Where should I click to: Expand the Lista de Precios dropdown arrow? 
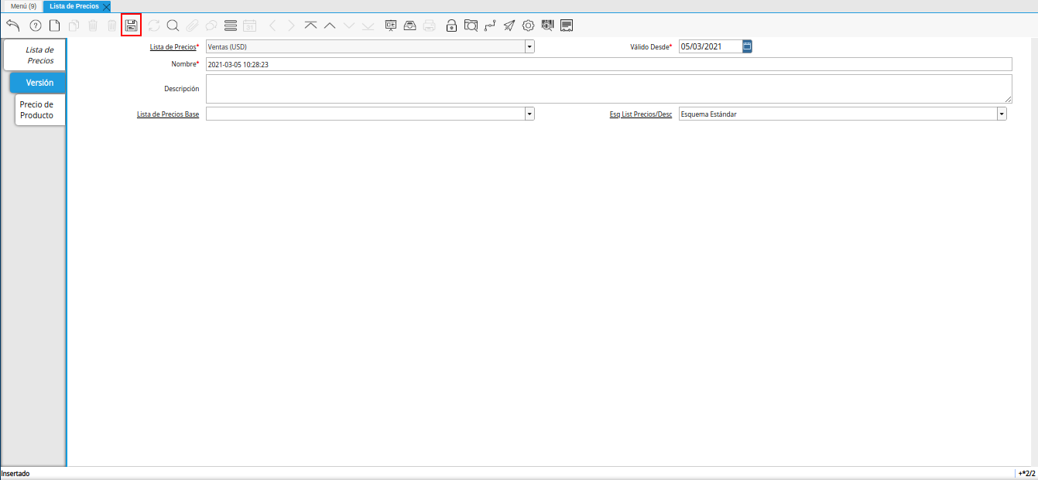(x=529, y=46)
